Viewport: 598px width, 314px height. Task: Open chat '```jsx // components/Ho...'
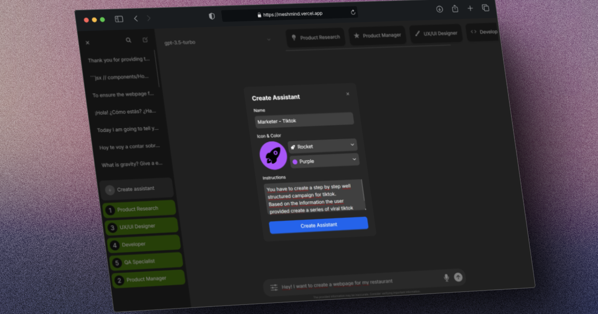[x=120, y=77]
